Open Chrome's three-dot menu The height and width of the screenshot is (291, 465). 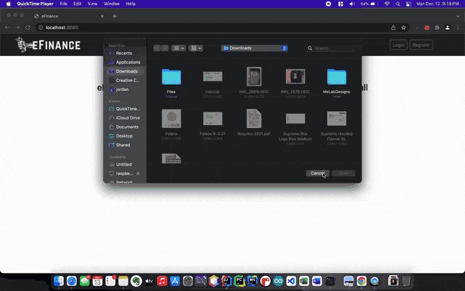[458, 27]
